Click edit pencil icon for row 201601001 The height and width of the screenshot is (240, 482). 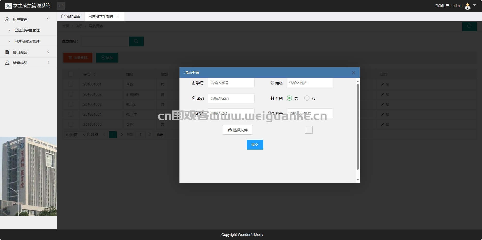(382, 84)
